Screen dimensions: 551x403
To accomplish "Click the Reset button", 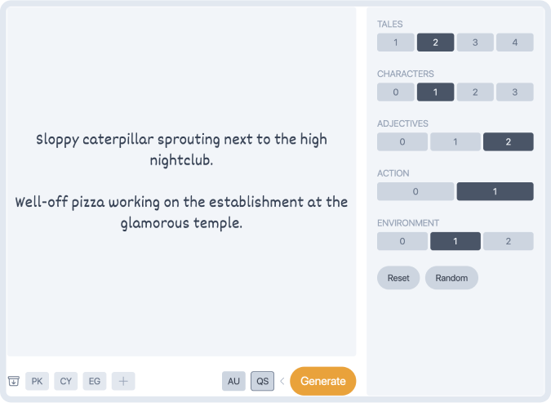I will 398,278.
